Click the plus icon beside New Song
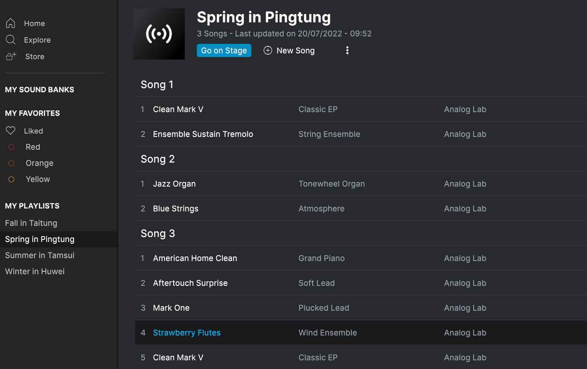Viewport: 587px width, 369px height. (268, 50)
